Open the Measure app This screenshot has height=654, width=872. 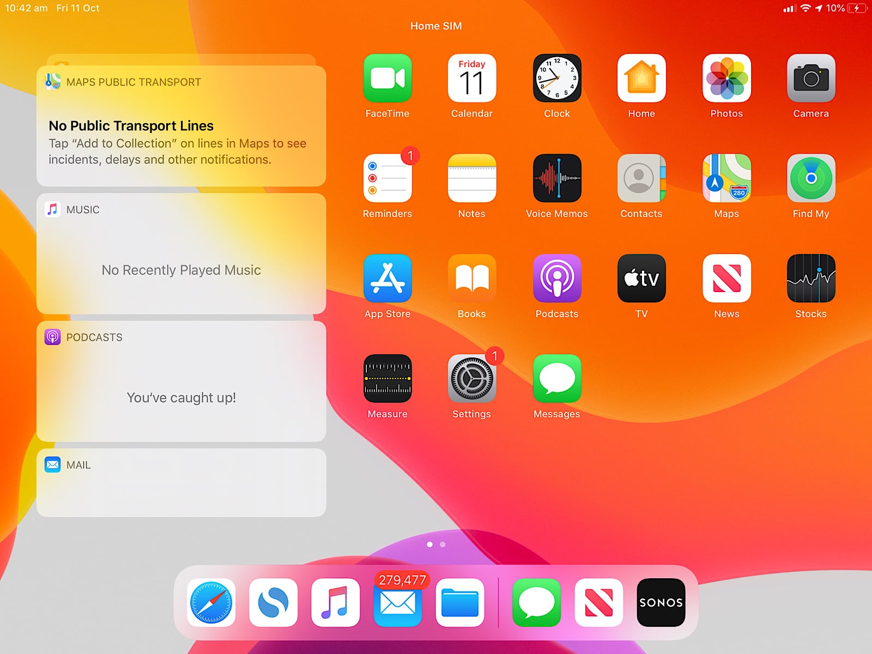point(387,379)
